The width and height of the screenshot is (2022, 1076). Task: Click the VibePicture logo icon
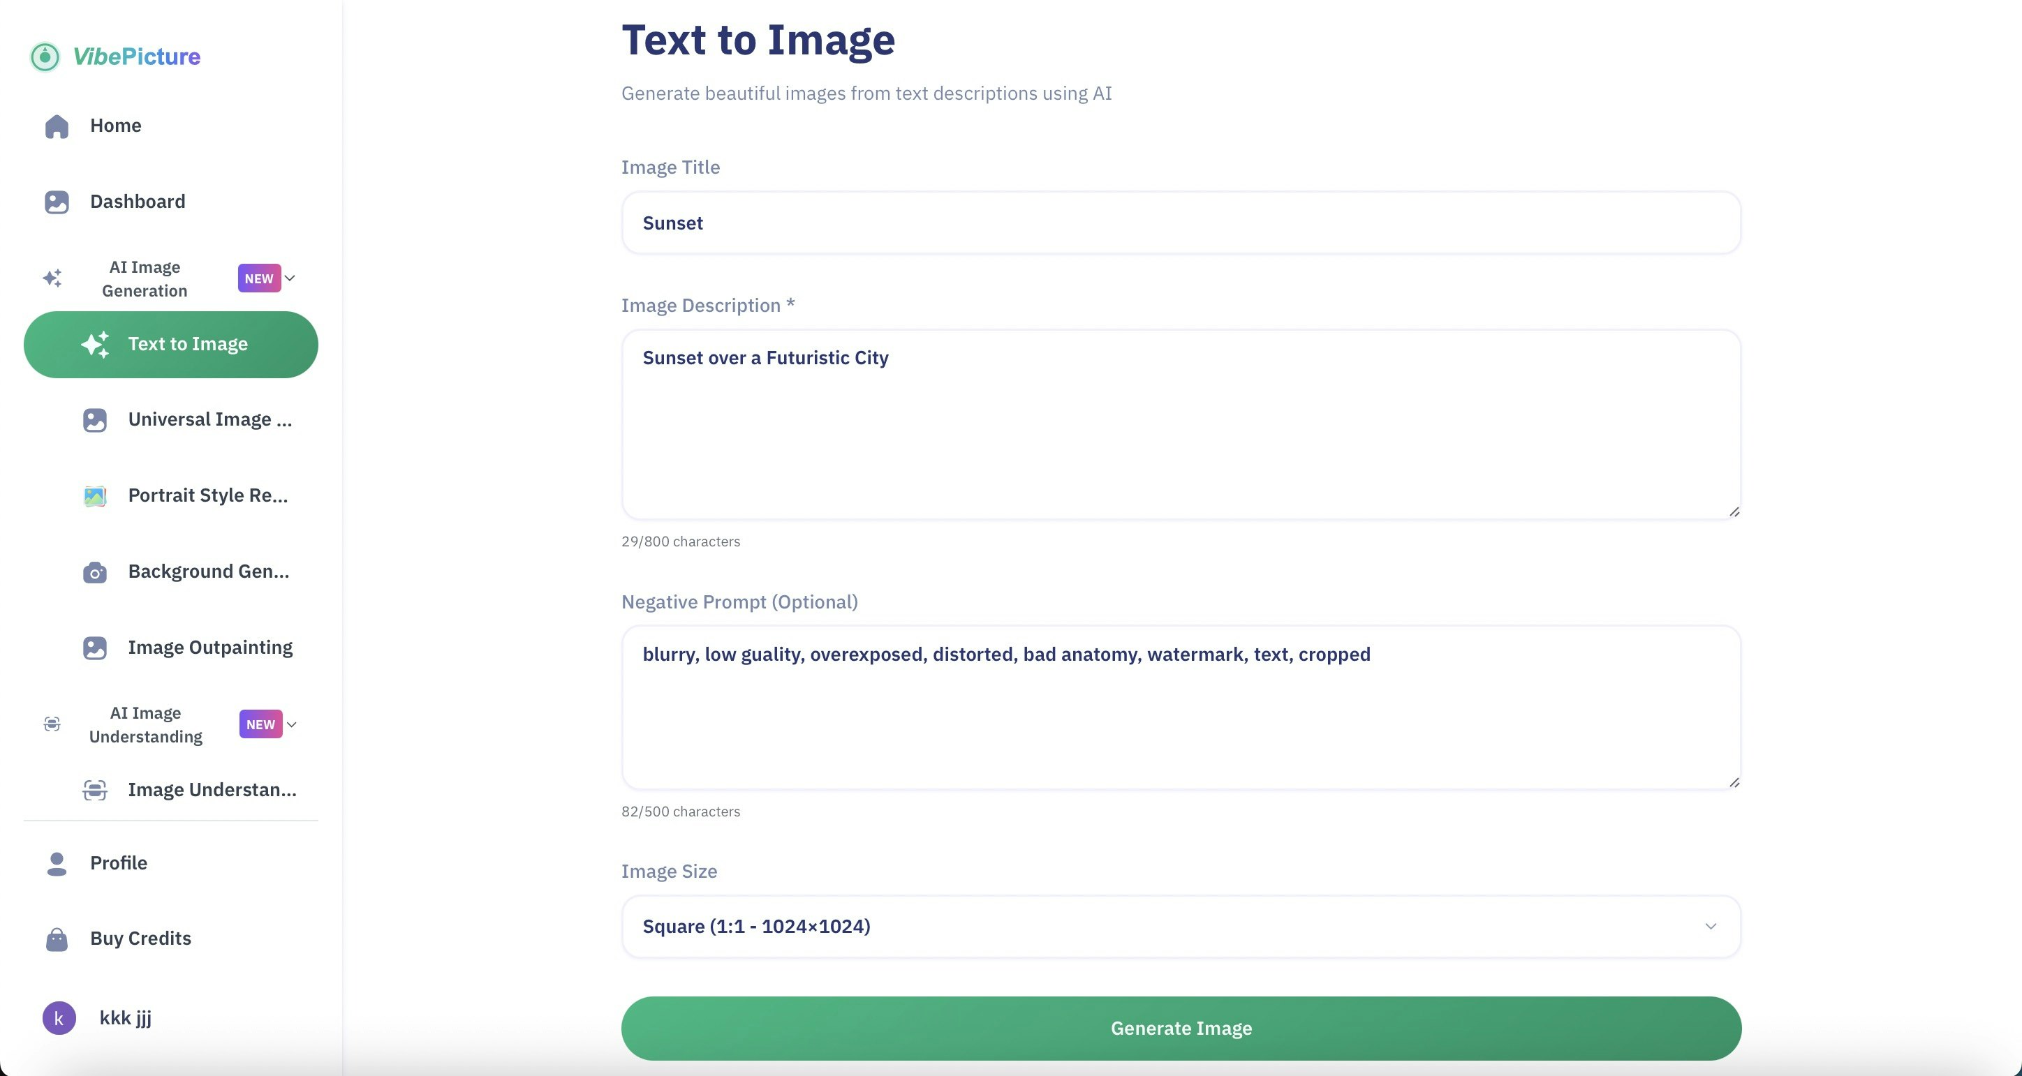[45, 57]
